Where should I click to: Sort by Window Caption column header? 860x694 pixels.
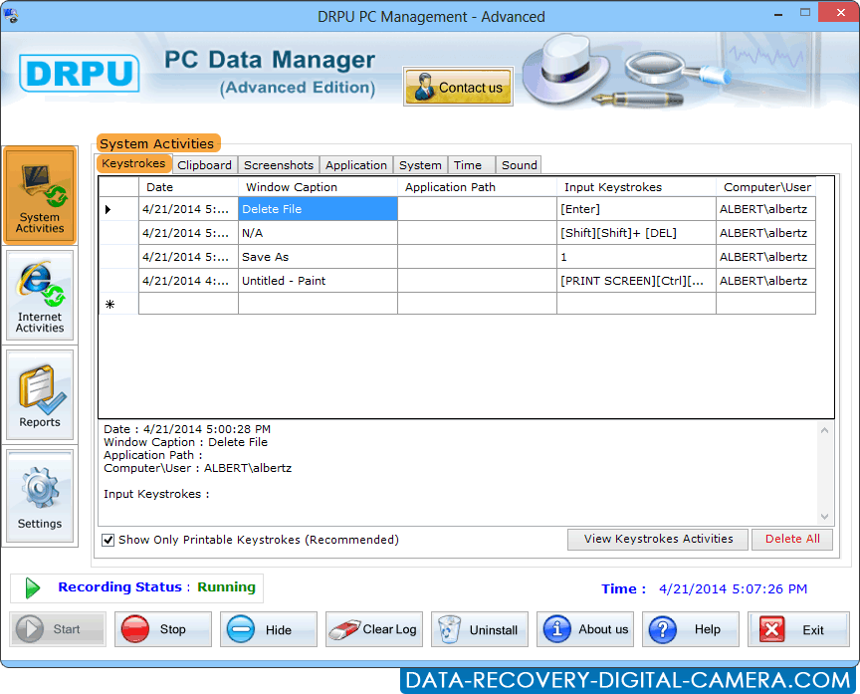[318, 187]
